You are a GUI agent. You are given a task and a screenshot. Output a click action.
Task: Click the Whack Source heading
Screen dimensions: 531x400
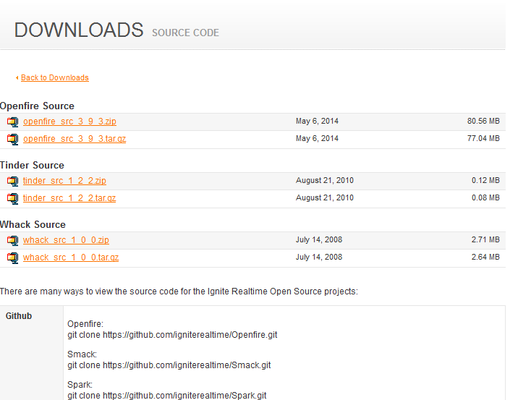[33, 224]
